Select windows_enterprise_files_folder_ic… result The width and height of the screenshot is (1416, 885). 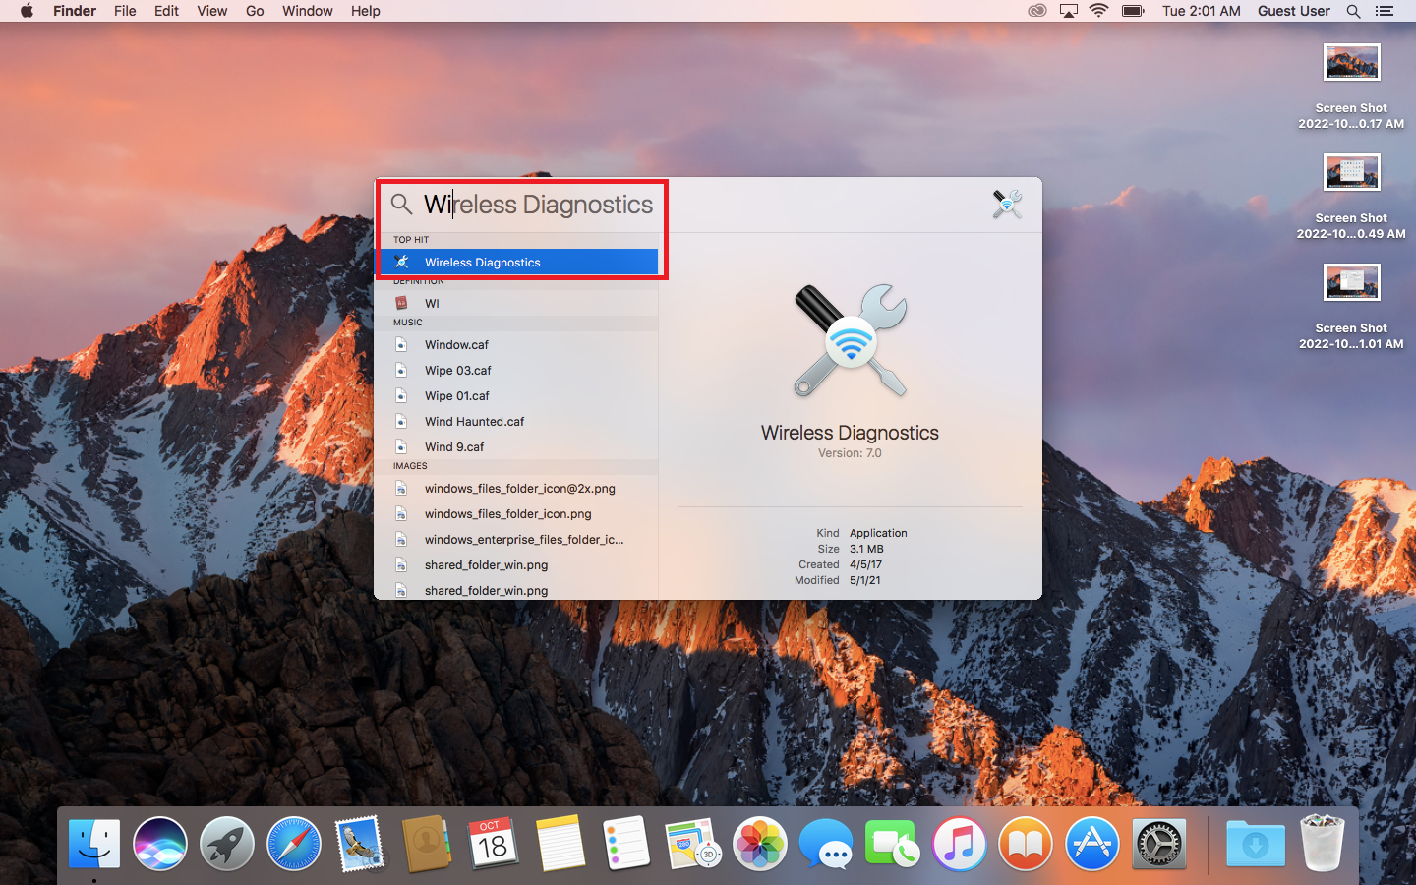click(516, 539)
